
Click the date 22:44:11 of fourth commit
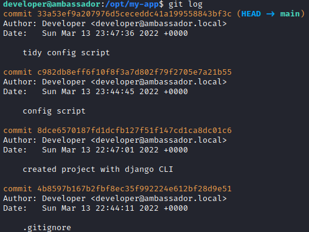click(115, 208)
